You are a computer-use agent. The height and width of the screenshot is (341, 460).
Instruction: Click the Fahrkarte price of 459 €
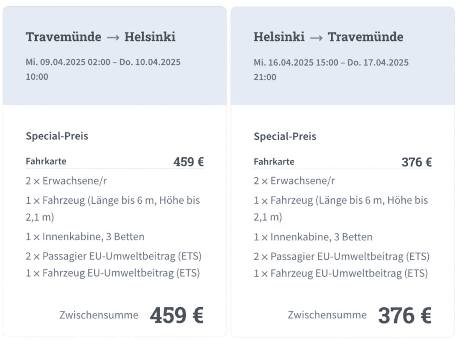click(189, 162)
